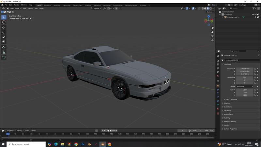
Task: Toggle viewport gizmos button
Action: click(x=187, y=8)
